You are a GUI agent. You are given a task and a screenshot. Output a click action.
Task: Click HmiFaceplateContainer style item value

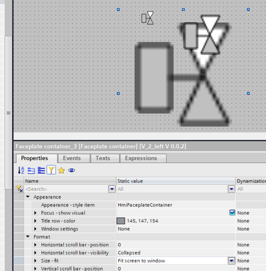[x=145, y=205]
